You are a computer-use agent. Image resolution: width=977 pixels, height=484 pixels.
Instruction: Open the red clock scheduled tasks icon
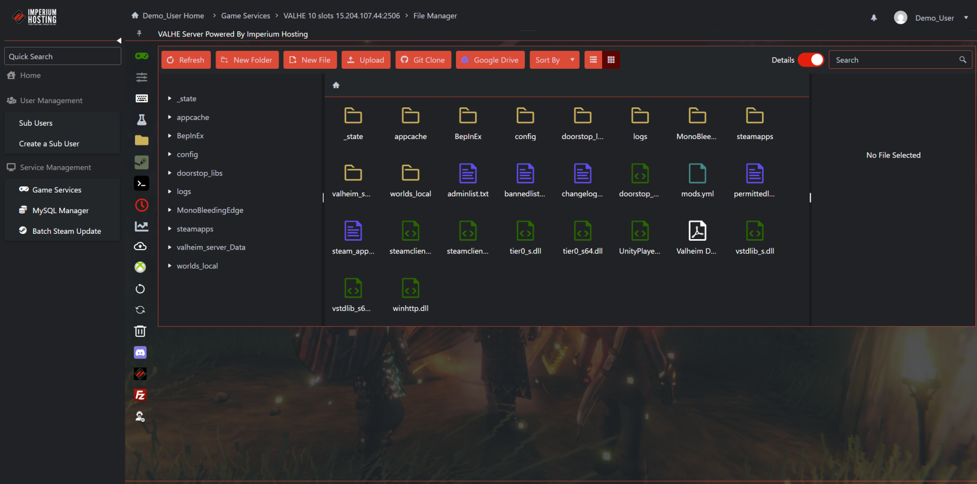141,205
